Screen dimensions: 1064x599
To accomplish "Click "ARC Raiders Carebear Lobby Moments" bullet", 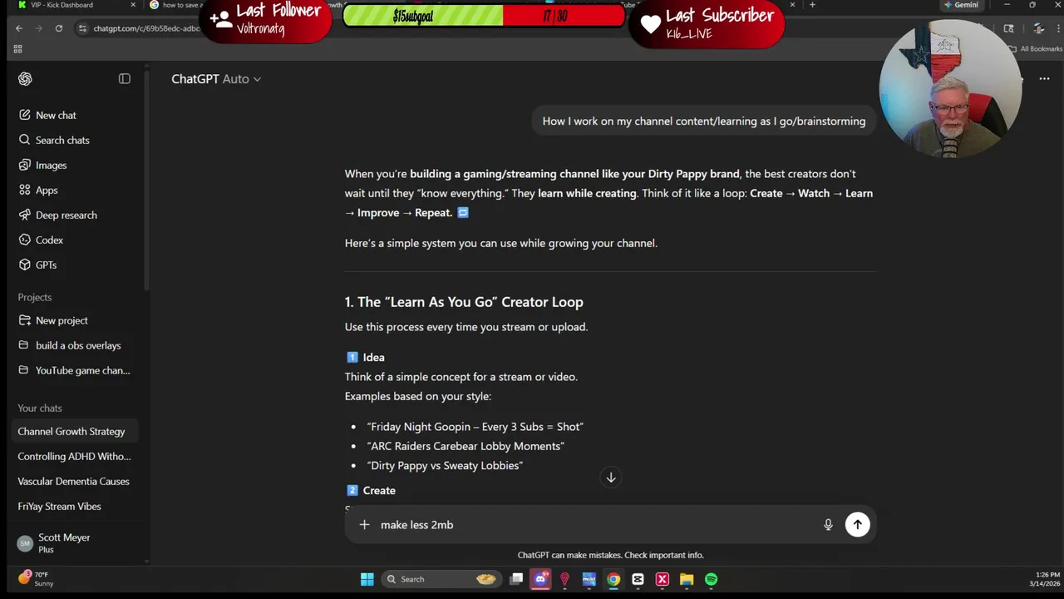I will [465, 446].
